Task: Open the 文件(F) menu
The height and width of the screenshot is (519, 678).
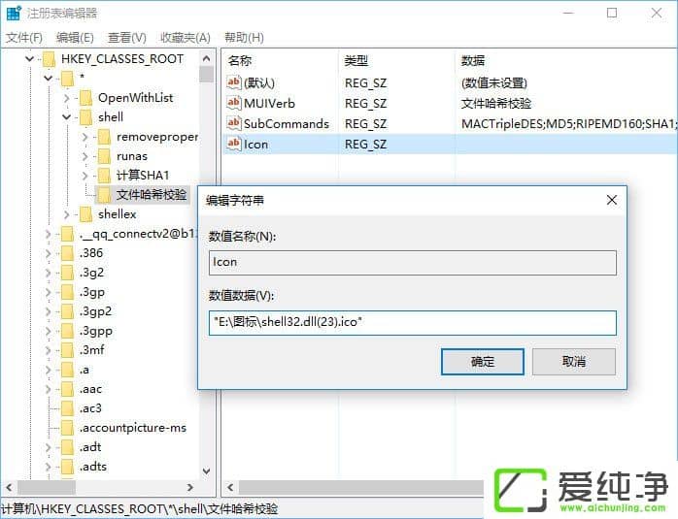Action: point(24,38)
